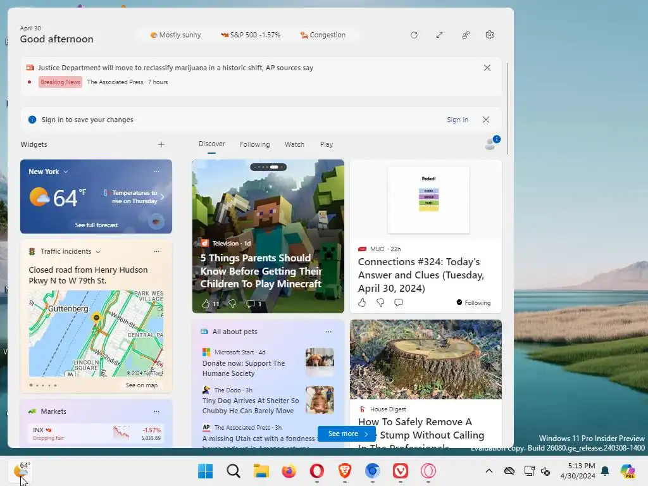Open comments on the Minecraft article

[x=251, y=304]
